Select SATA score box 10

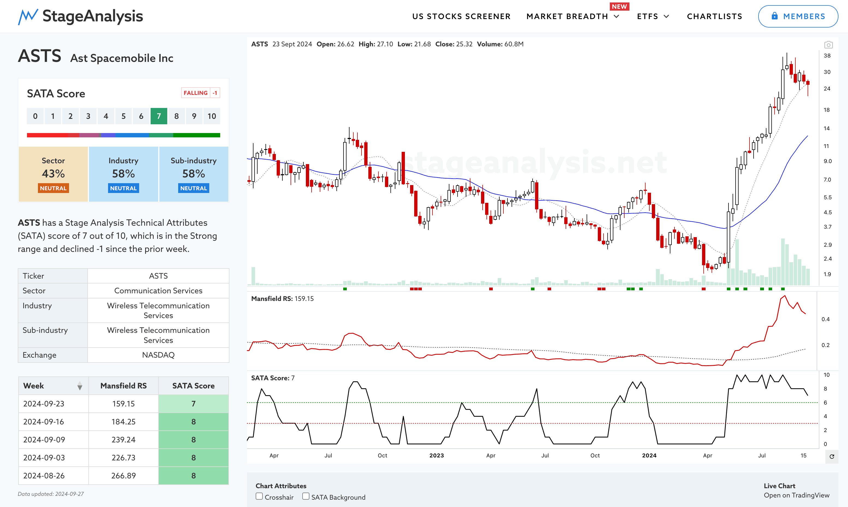(x=212, y=116)
